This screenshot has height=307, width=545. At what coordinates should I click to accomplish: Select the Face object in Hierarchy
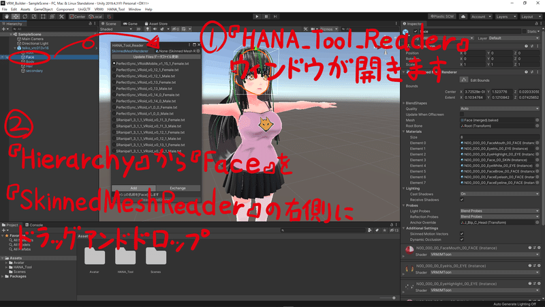click(x=30, y=57)
